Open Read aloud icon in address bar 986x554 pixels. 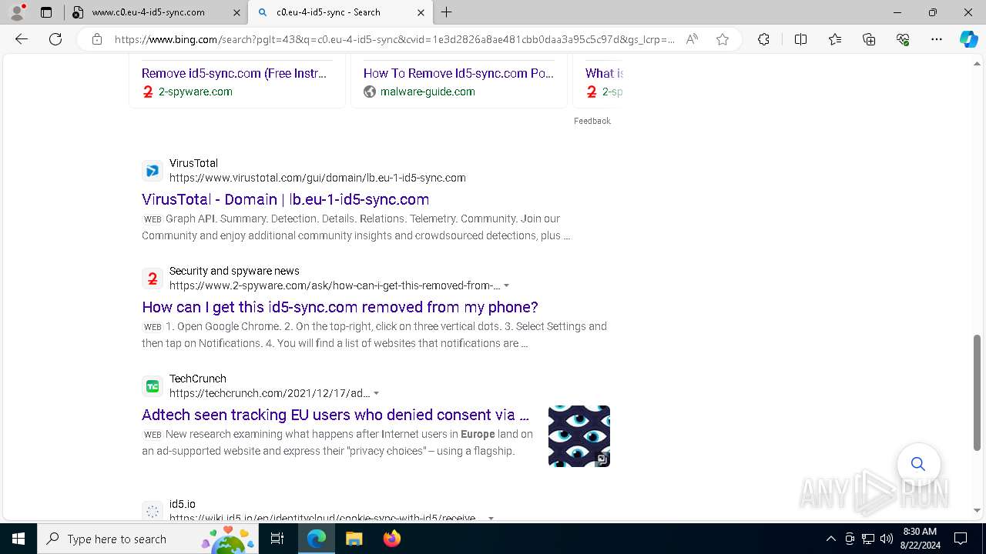coord(692,39)
